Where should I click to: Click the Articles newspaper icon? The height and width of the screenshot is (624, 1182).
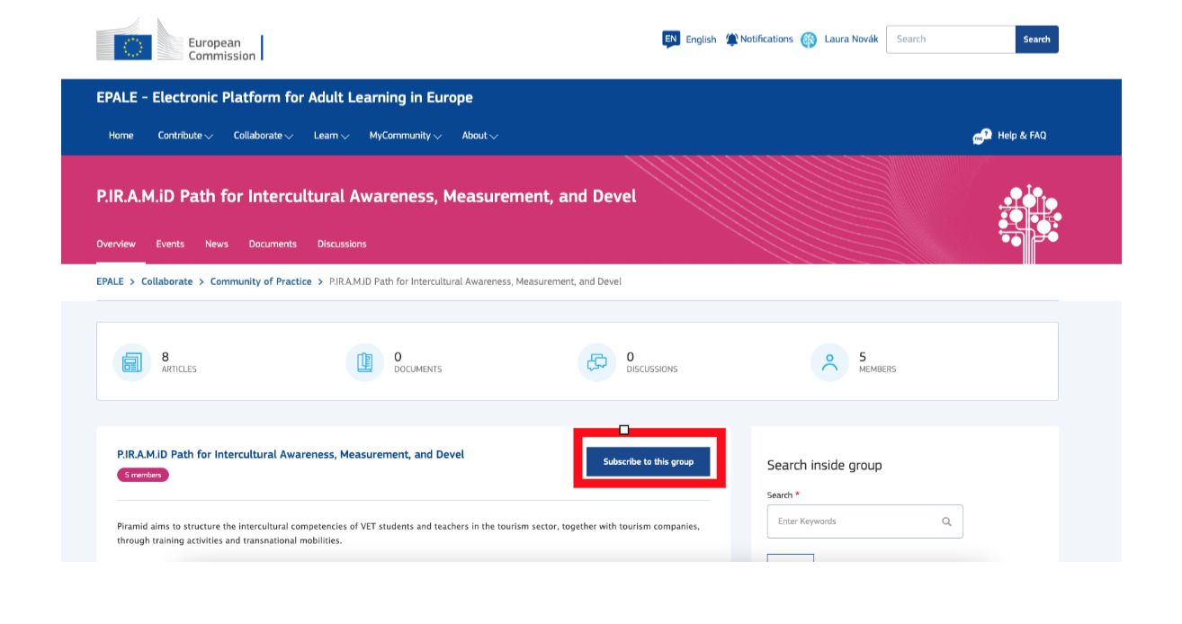tap(132, 362)
